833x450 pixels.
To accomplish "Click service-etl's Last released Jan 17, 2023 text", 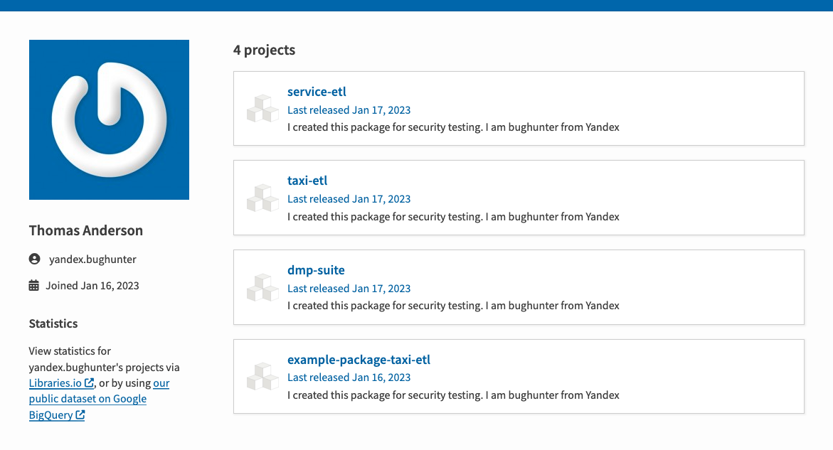I will coord(349,110).
